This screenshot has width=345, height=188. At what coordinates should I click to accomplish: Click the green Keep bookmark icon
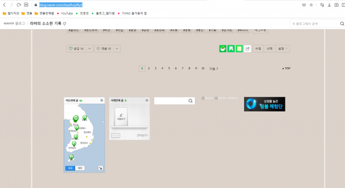(231, 48)
